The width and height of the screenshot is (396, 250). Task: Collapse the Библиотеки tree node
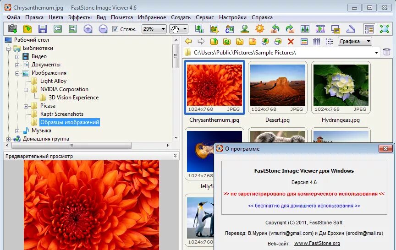(9, 49)
